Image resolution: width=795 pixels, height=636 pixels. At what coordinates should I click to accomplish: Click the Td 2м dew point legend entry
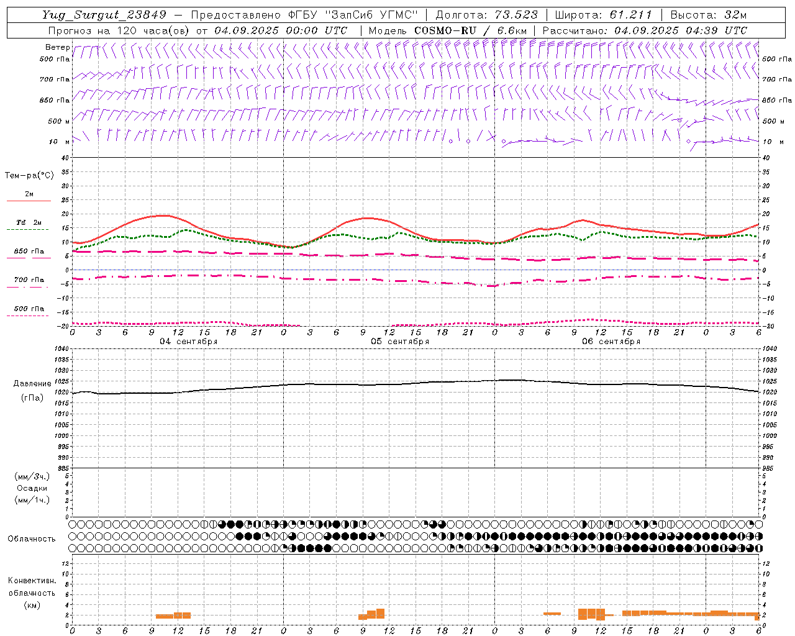click(x=29, y=222)
